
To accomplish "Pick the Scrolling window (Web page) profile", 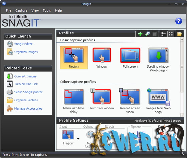I will click(x=158, y=60).
